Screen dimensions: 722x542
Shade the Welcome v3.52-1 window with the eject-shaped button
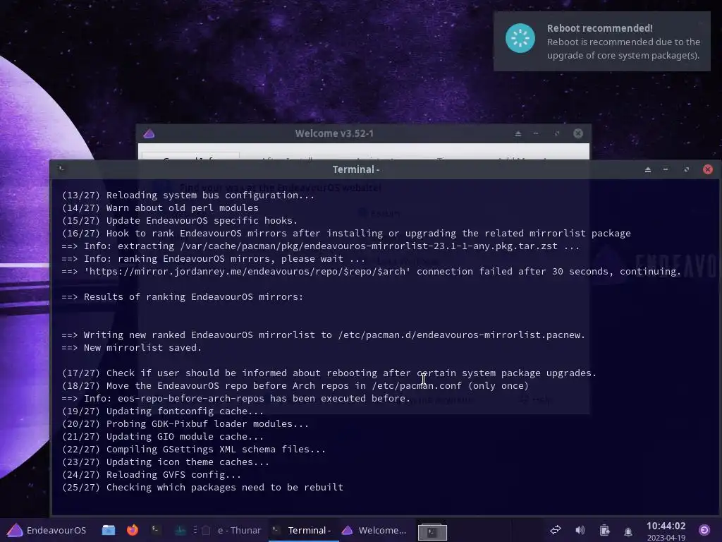518,133
